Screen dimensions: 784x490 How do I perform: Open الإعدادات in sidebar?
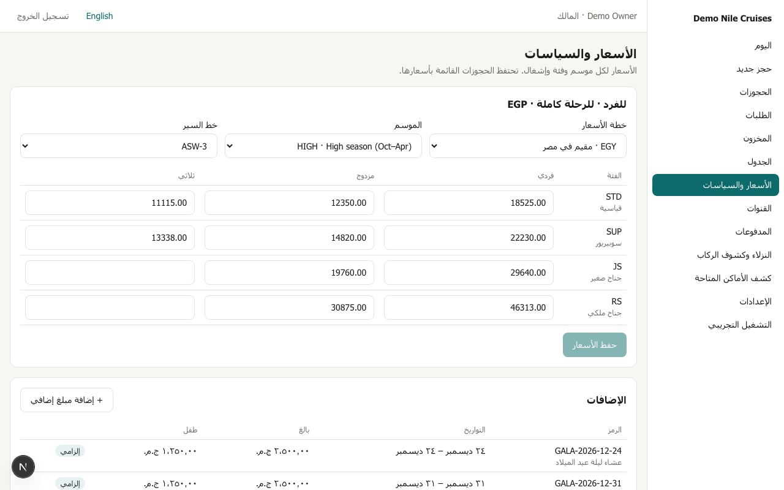coord(715,301)
